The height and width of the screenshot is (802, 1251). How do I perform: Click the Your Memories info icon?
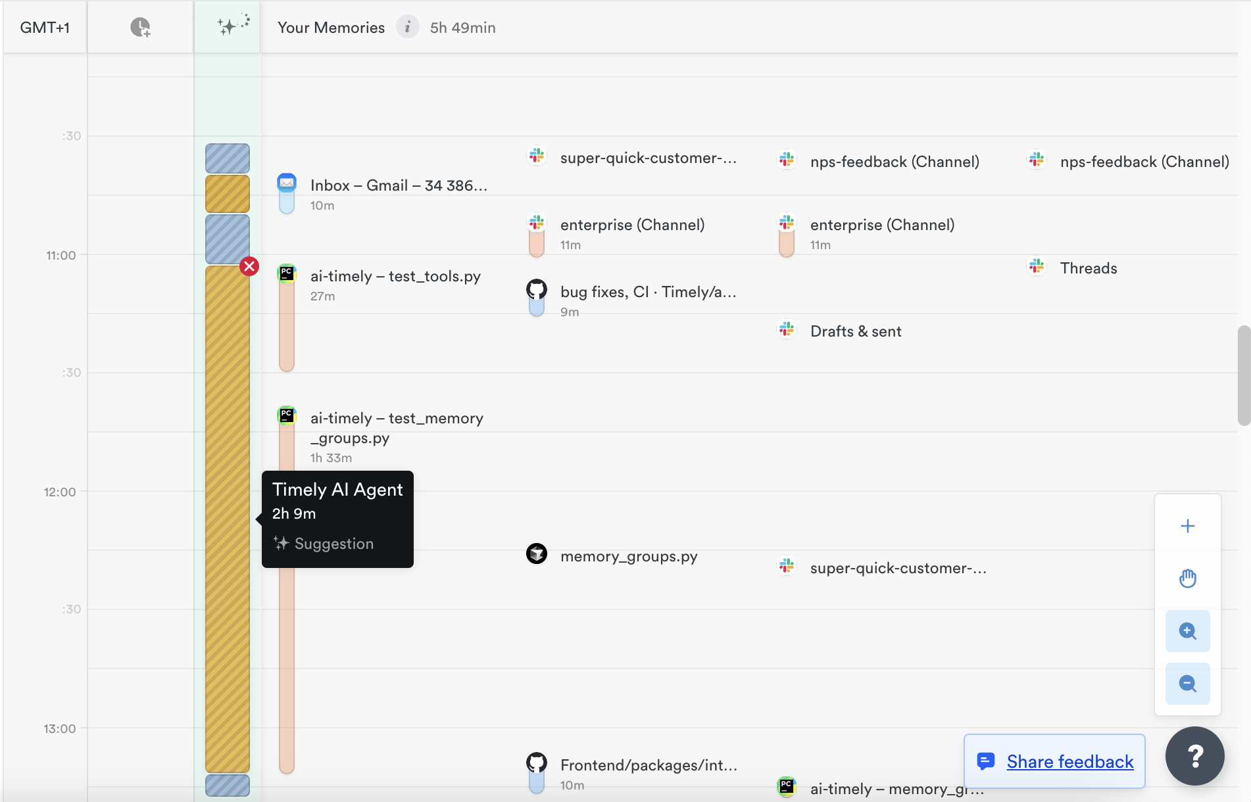[407, 28]
